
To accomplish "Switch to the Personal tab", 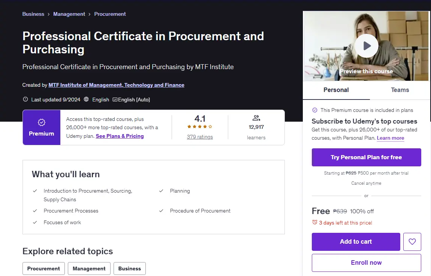I will click(336, 90).
